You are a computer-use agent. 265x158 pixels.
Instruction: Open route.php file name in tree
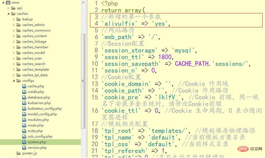tap(36, 125)
